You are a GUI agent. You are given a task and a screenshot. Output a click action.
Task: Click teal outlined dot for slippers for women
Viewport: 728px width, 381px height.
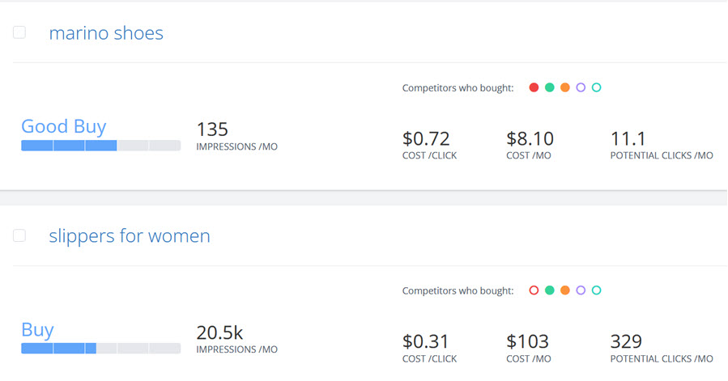[x=597, y=290]
